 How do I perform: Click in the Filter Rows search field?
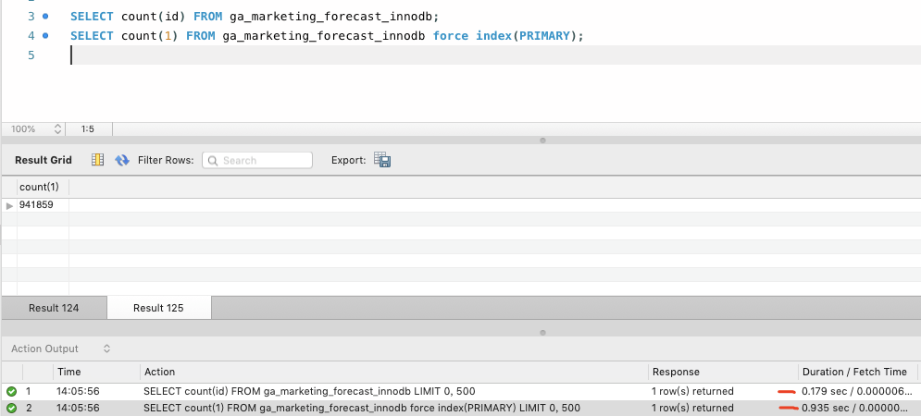pos(257,160)
